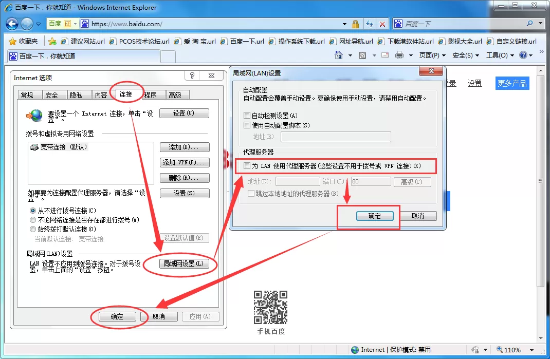550x359 pixels.
Task: Open PCOS技术论坛.url favorite
Action: pos(139,42)
